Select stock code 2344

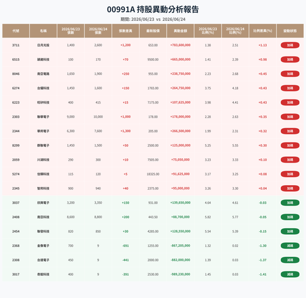[x=16, y=131]
